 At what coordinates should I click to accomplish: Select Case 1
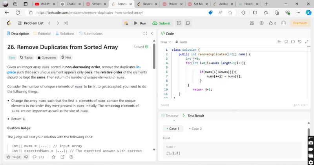click(x=173, y=129)
